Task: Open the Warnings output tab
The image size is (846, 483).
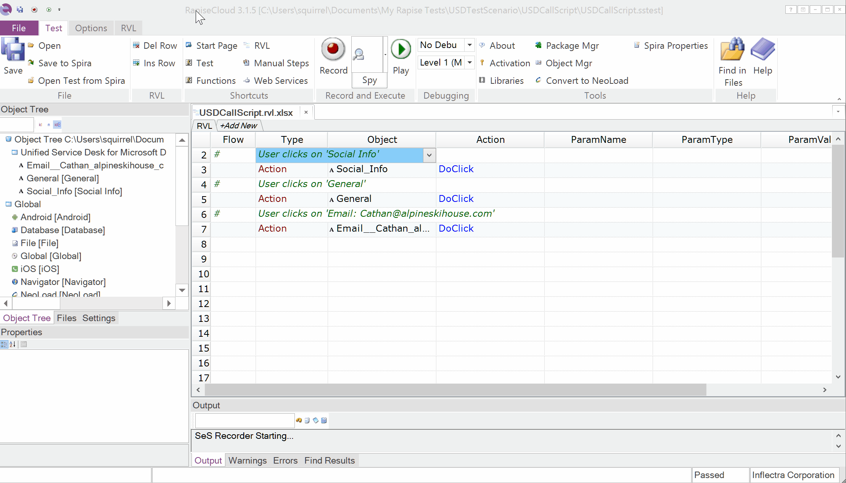Action: tap(247, 461)
